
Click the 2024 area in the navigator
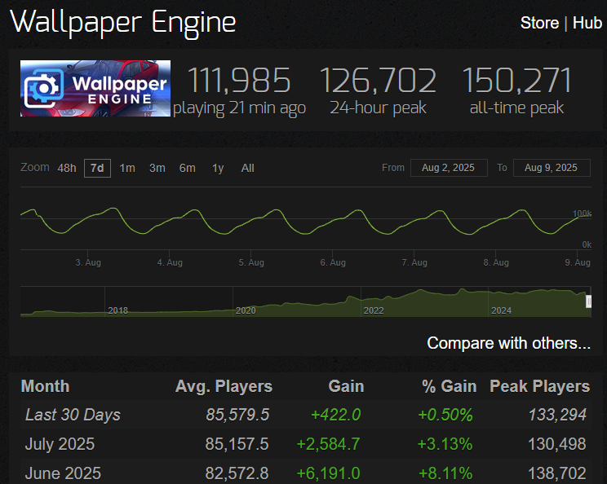(501, 310)
